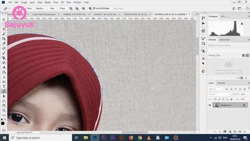This screenshot has height=141, width=250.
Task: Toggle lock all padlock icon
Action: pyautogui.click(x=232, y=99)
